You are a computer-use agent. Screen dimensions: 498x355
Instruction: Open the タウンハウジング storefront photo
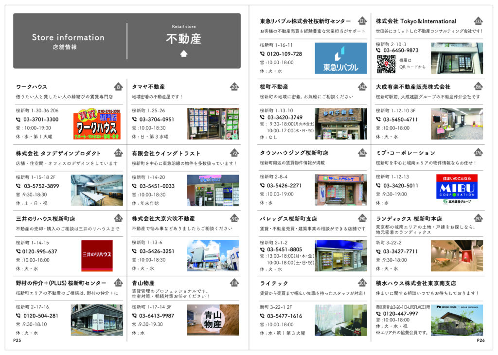coord(341,190)
